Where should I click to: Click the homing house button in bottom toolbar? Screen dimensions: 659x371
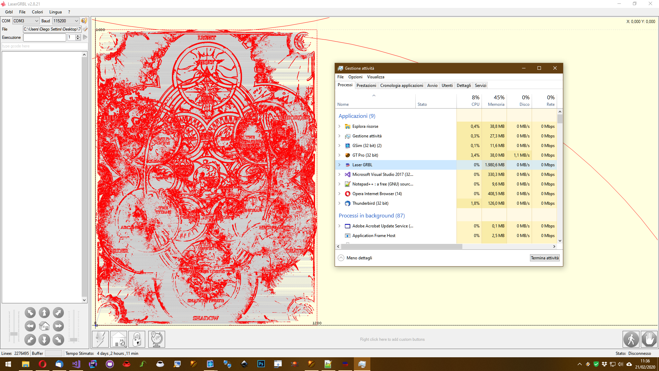118,339
